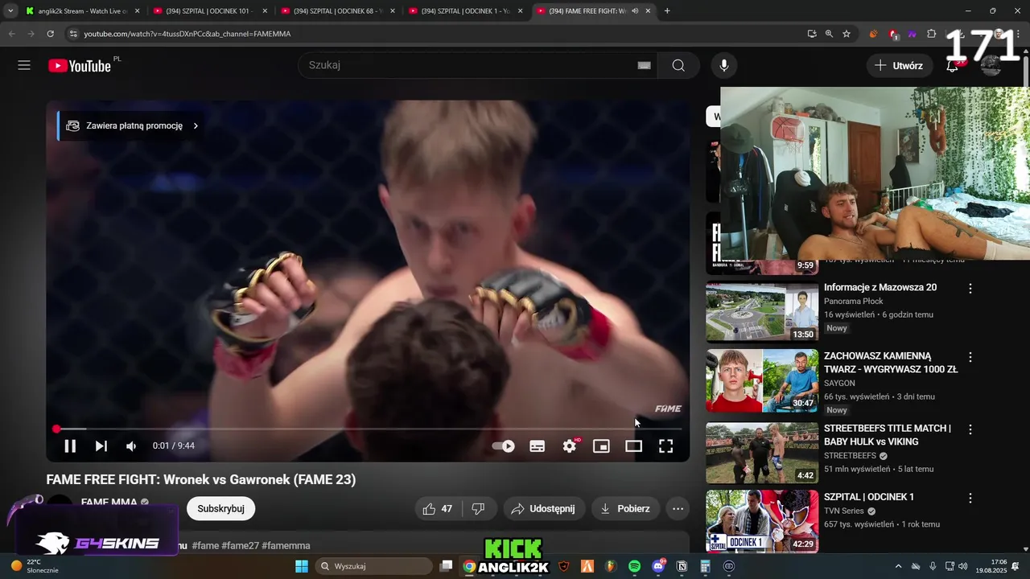
Task: Mute the video player volume
Action: click(132, 446)
